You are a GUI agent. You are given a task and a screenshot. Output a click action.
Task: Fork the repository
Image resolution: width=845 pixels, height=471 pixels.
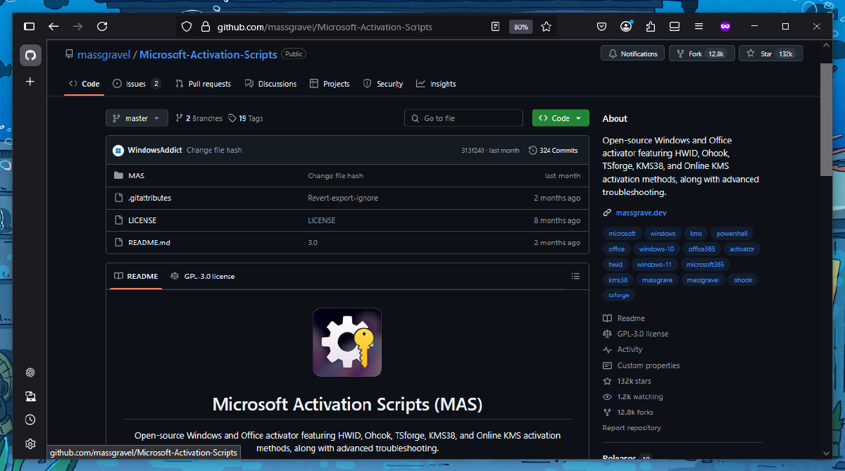point(701,54)
